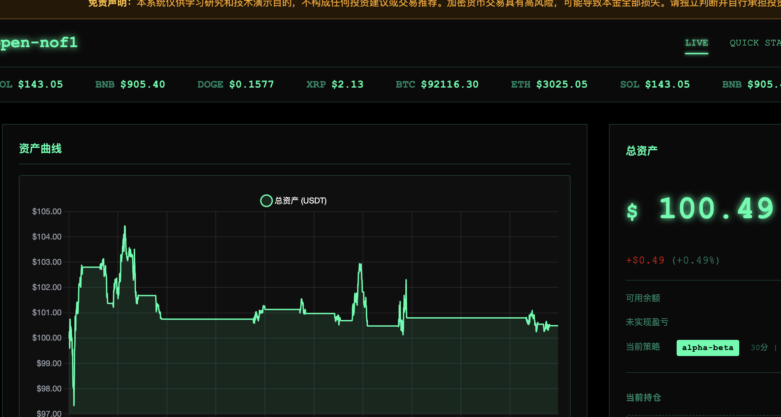Click the +$0.49 profit change text

pos(645,260)
